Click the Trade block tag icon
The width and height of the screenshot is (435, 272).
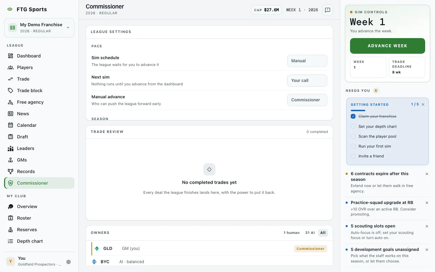pyautogui.click(x=11, y=90)
